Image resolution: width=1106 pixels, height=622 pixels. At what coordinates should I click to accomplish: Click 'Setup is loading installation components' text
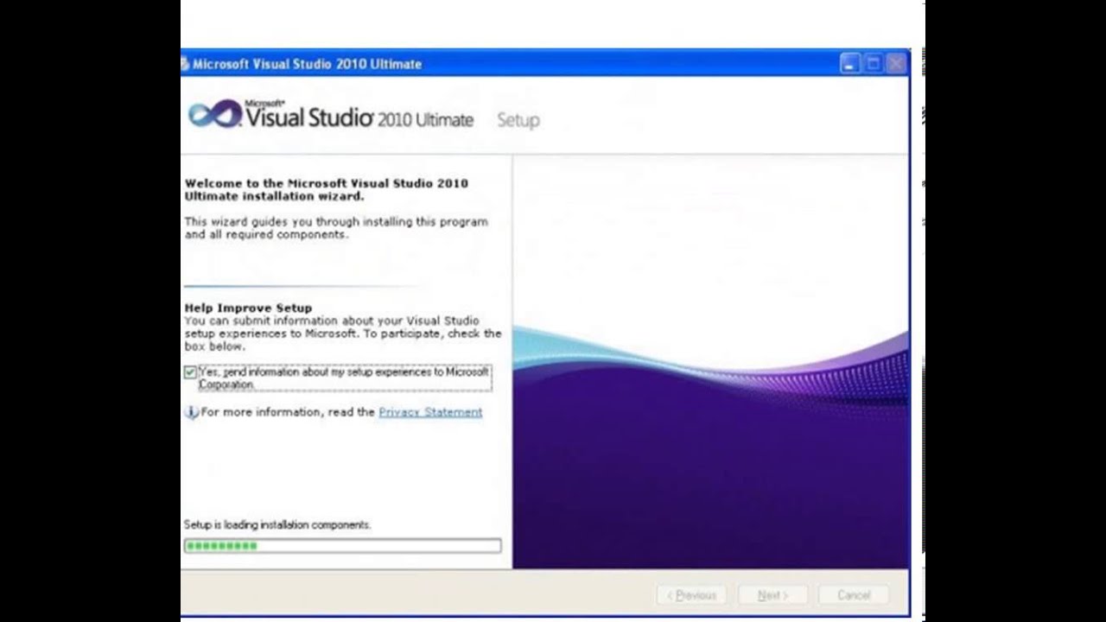[277, 525]
